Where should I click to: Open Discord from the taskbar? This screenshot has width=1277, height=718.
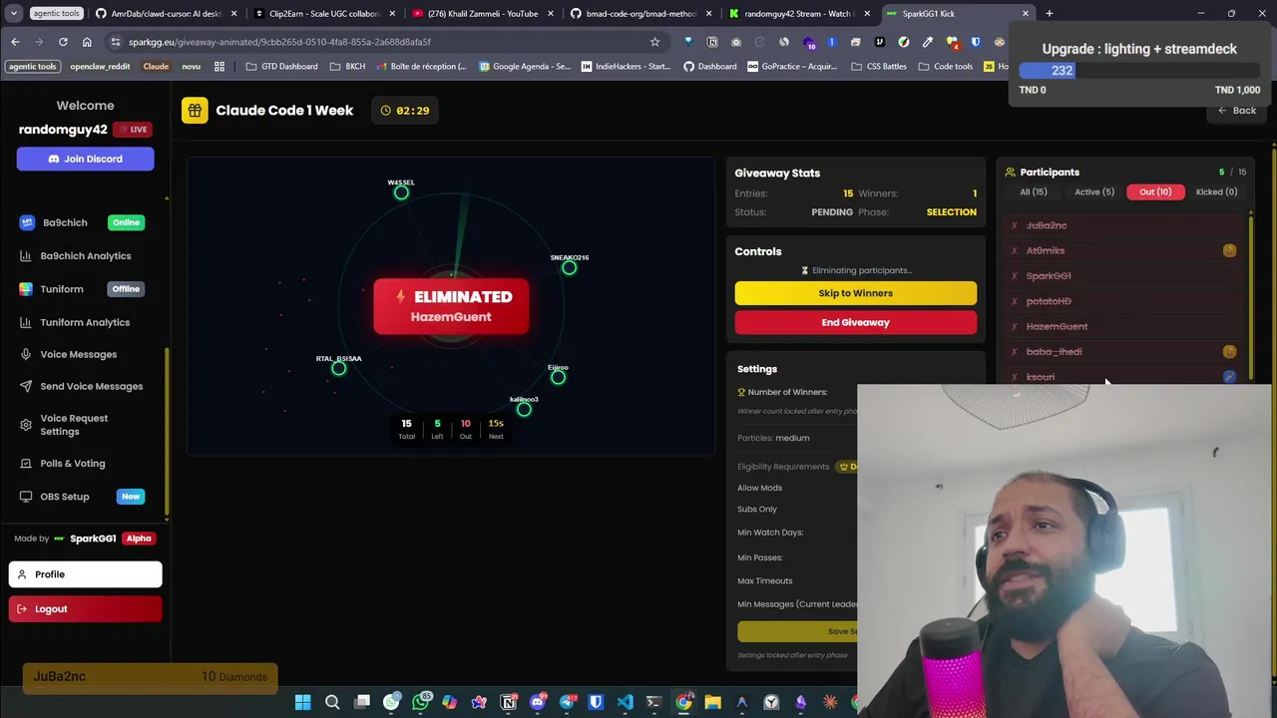538,702
